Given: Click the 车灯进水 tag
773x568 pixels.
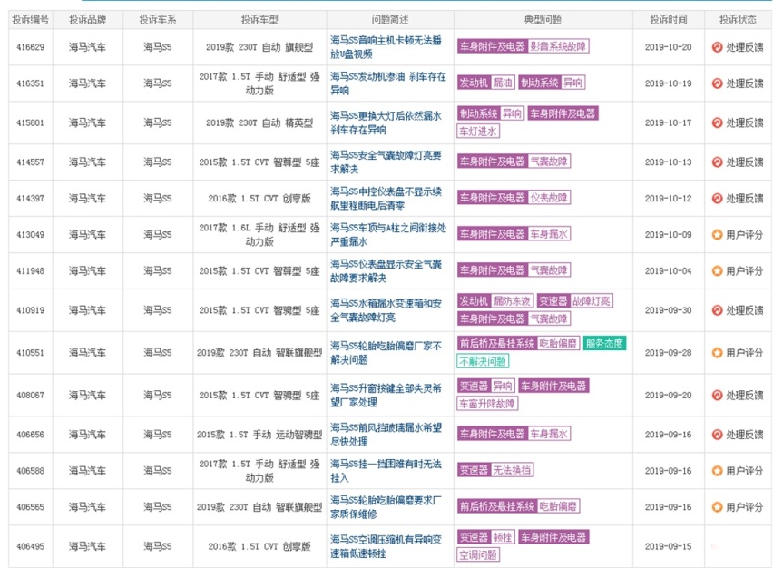Looking at the screenshot, I should click(478, 132).
